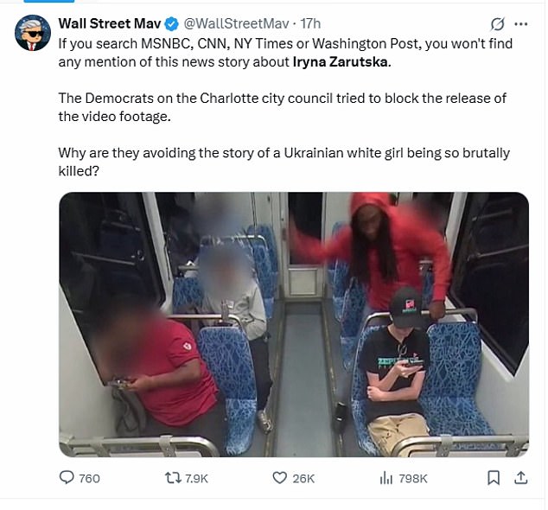Screen dimensions: 548x510
Task: Bookmark this post
Action: [494, 478]
